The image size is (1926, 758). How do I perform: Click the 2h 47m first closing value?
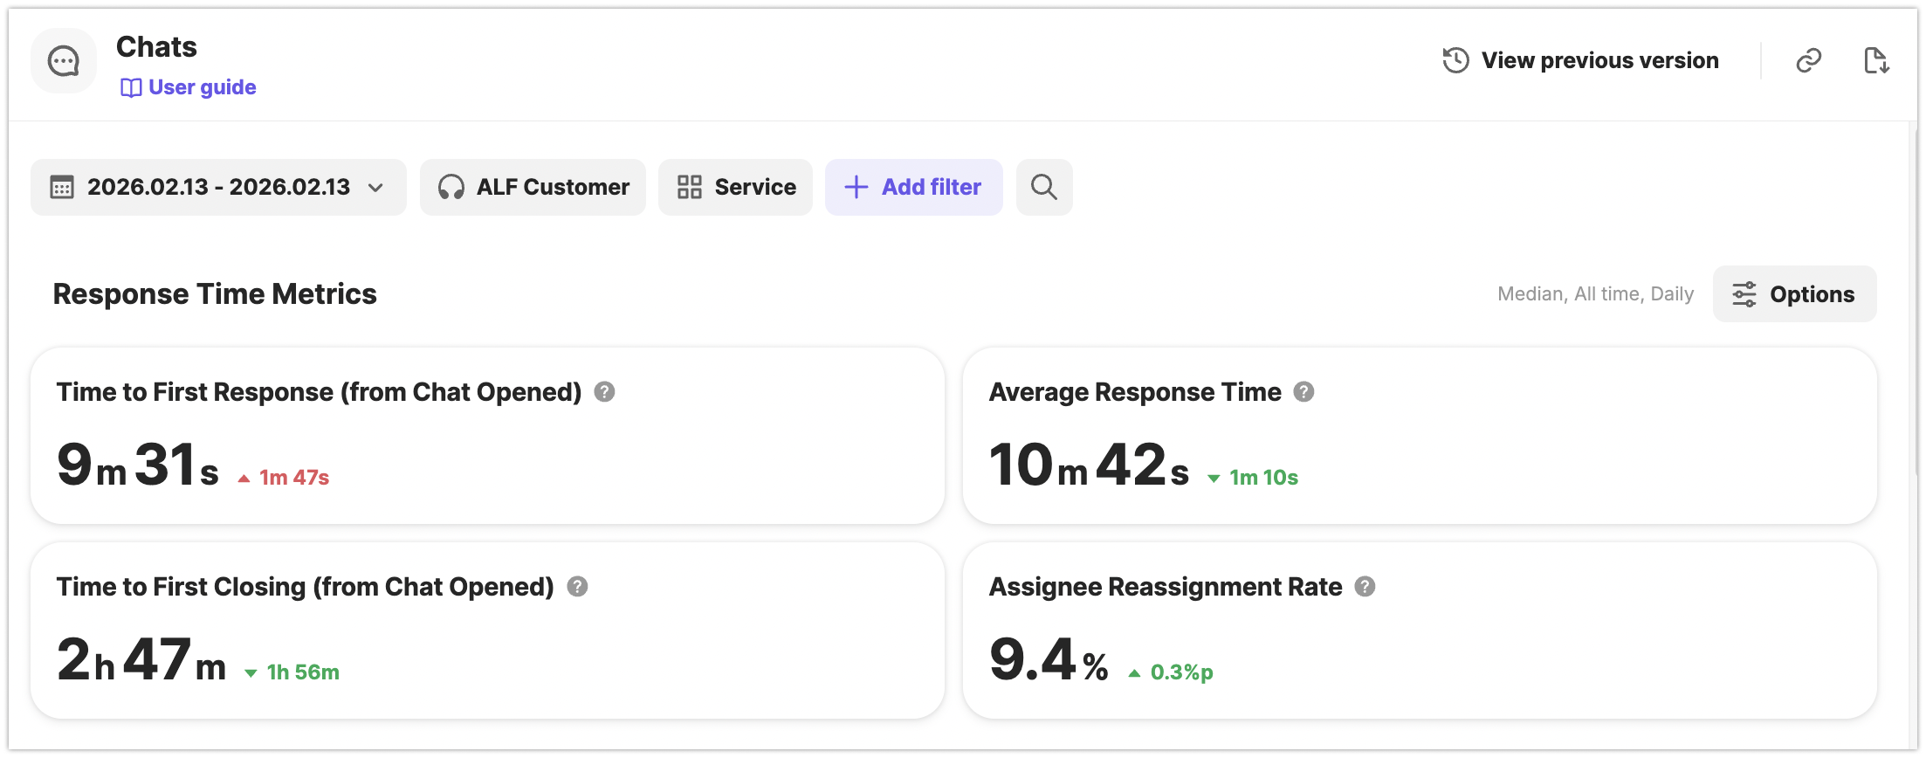point(141,659)
